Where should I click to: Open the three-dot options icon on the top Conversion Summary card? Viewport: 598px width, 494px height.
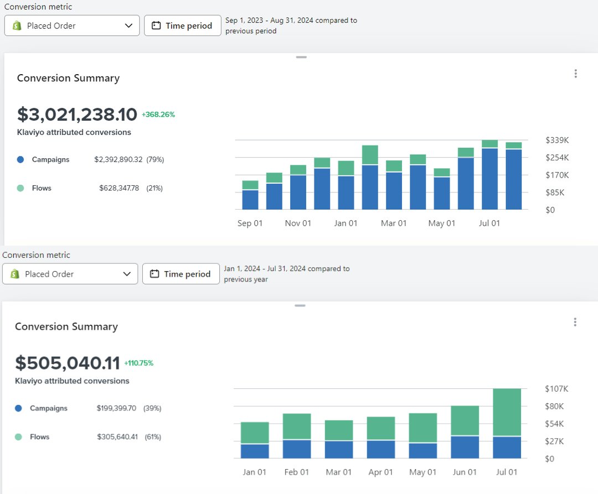[x=575, y=74]
